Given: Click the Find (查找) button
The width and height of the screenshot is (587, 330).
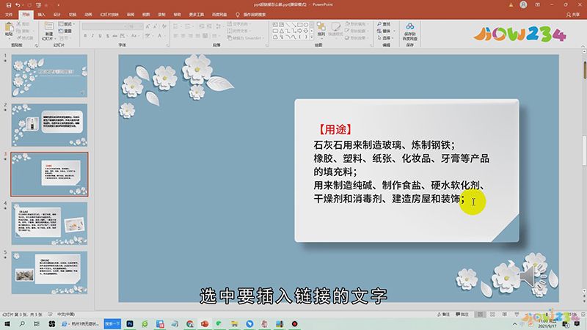Looking at the screenshot, I should (x=384, y=24).
